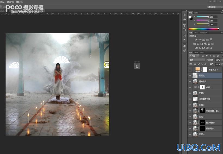Image resolution: width=223 pixels, height=154 pixels.
Task: Switch to the Paths tab in Layers group
Action: point(202,53)
